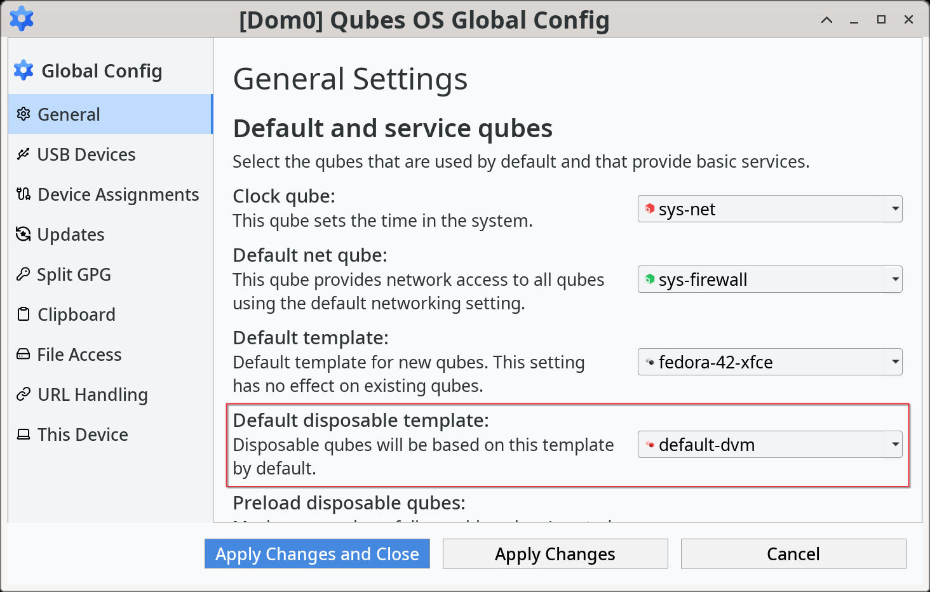The height and width of the screenshot is (592, 930).
Task: Click the Qubes gear icon in the title bar
Action: (22, 19)
